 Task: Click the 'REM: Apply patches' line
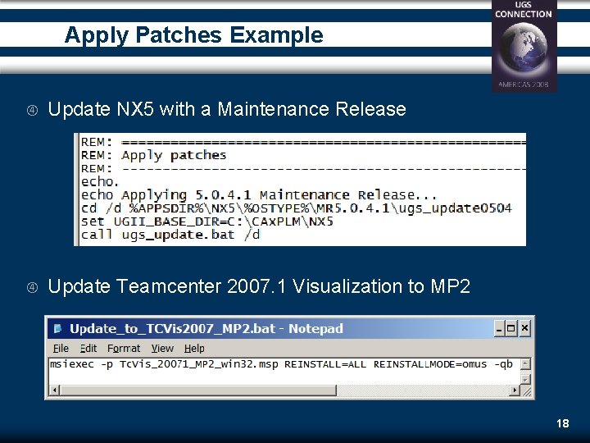(x=153, y=155)
